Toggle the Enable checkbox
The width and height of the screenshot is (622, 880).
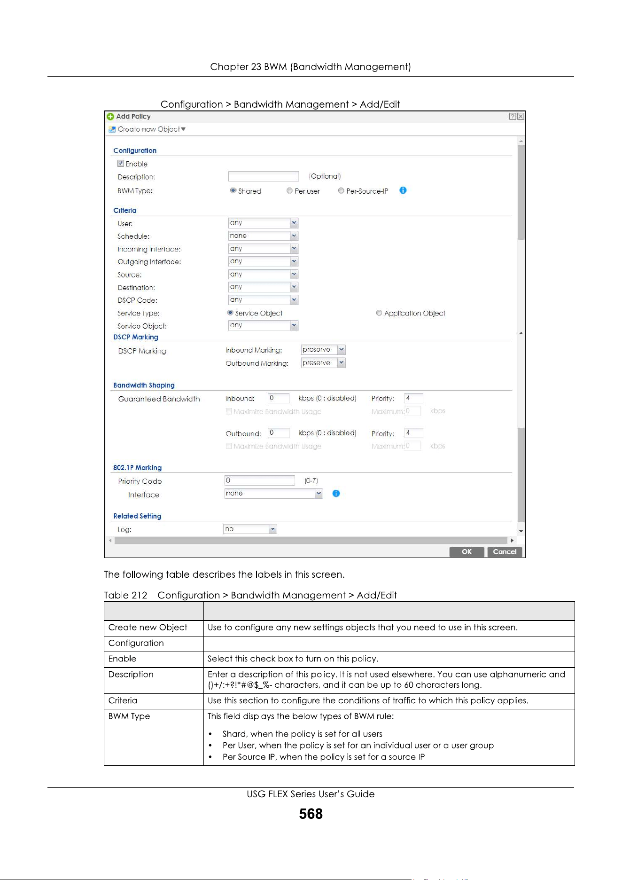coord(121,164)
